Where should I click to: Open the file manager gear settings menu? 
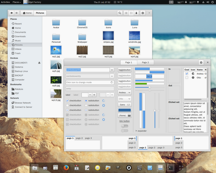click(143, 13)
